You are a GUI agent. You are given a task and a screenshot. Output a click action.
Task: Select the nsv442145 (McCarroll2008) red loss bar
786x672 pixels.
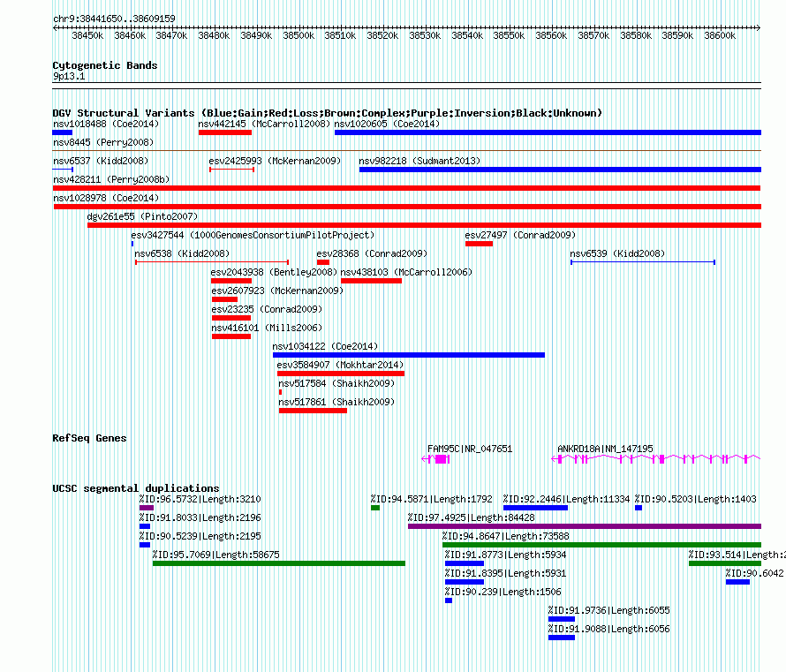(x=225, y=132)
